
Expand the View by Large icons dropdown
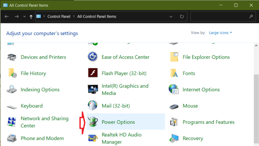coord(220,33)
